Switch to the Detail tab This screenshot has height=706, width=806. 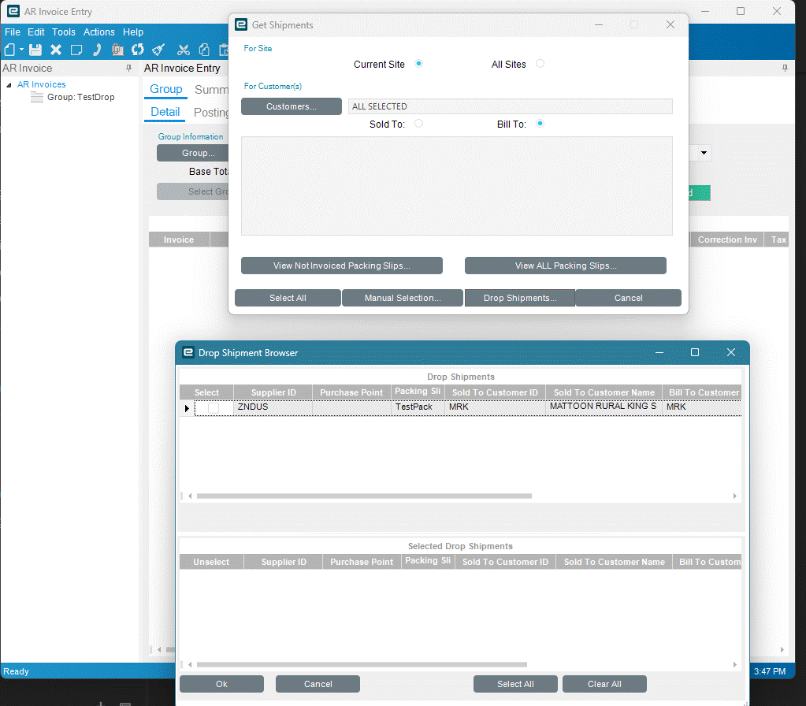(x=165, y=112)
